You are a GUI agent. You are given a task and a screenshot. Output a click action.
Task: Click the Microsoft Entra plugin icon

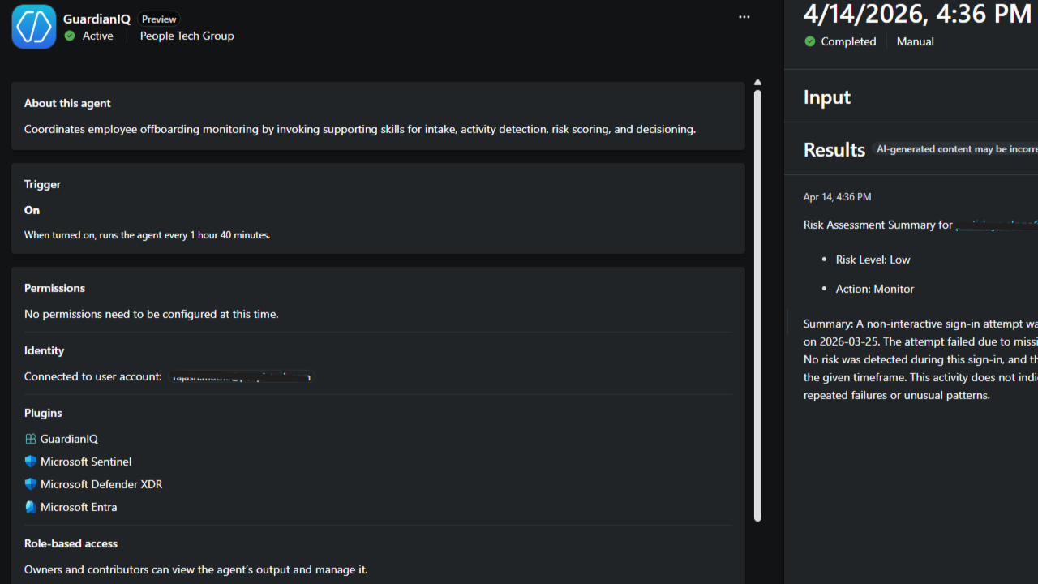pyautogui.click(x=31, y=507)
